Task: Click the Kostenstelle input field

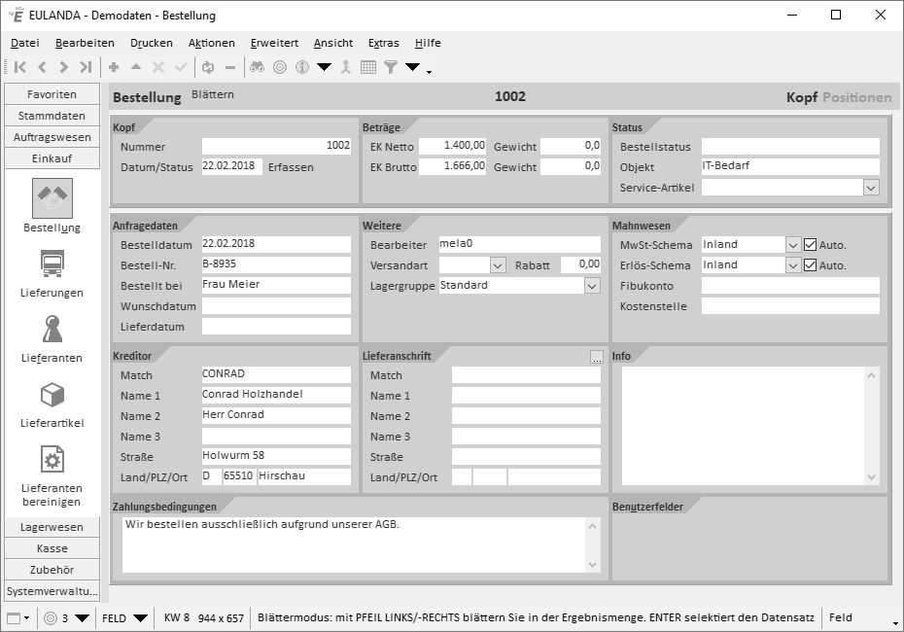Action: (790, 305)
